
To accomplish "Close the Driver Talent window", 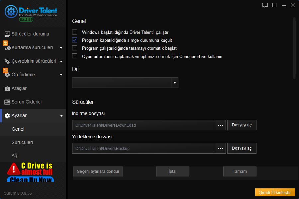I will 293,5.
